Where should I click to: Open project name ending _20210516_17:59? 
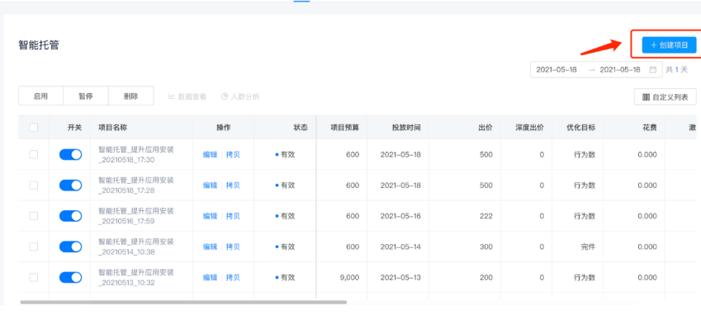click(136, 216)
